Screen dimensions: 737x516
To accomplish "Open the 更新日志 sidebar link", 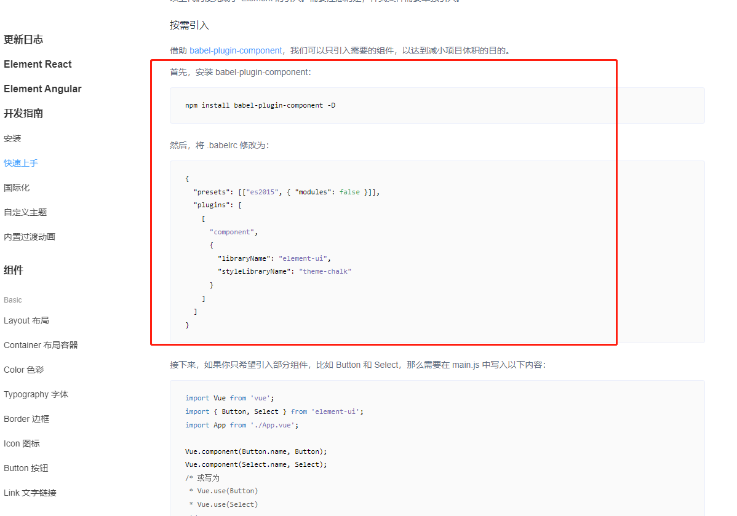I will pos(23,39).
